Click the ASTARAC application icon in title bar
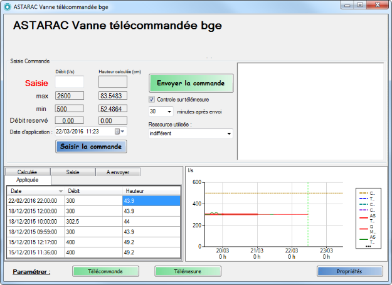 tap(8, 7)
